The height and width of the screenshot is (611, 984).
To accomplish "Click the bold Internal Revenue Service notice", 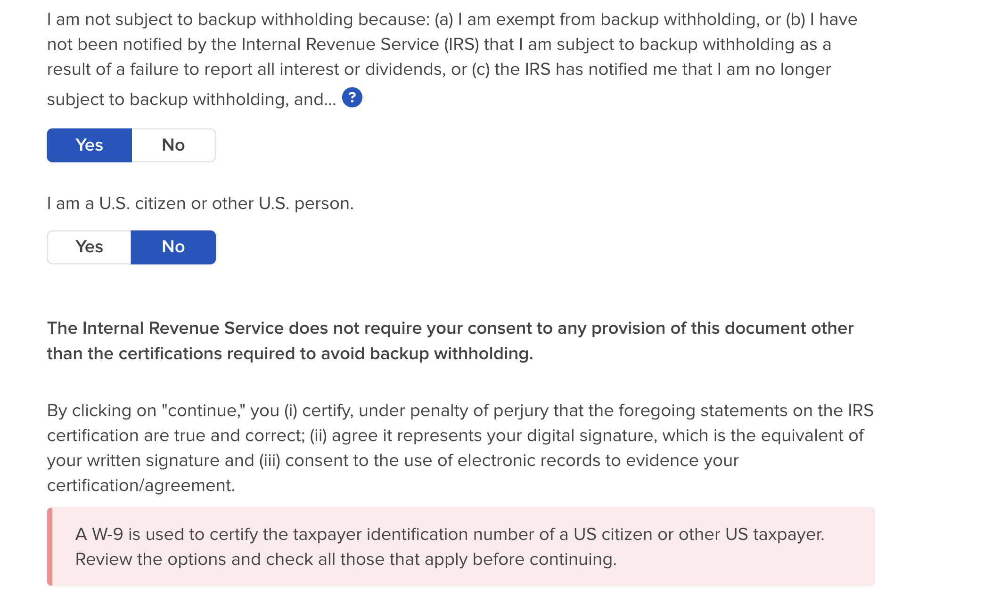I will [450, 328].
